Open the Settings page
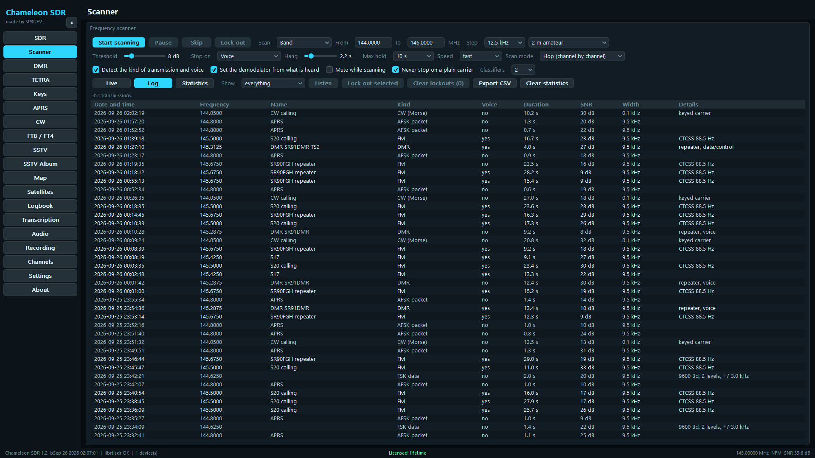Image resolution: width=815 pixels, height=458 pixels. pos(40,276)
